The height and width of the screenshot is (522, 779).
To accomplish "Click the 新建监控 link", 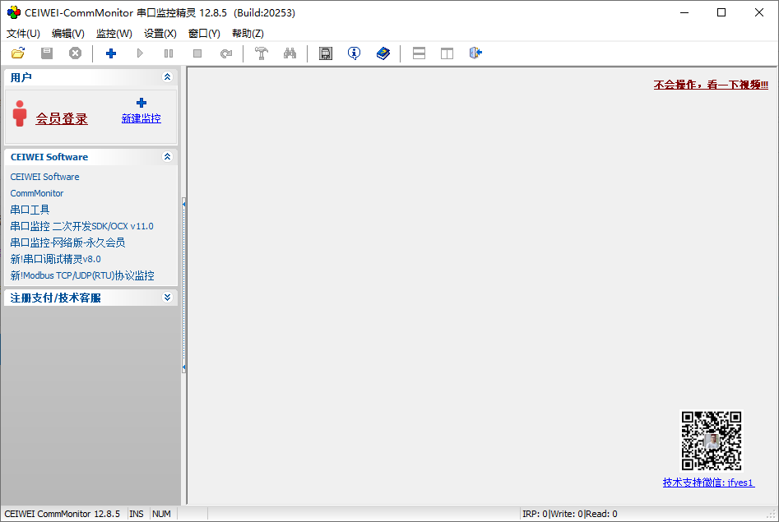I will click(x=141, y=118).
